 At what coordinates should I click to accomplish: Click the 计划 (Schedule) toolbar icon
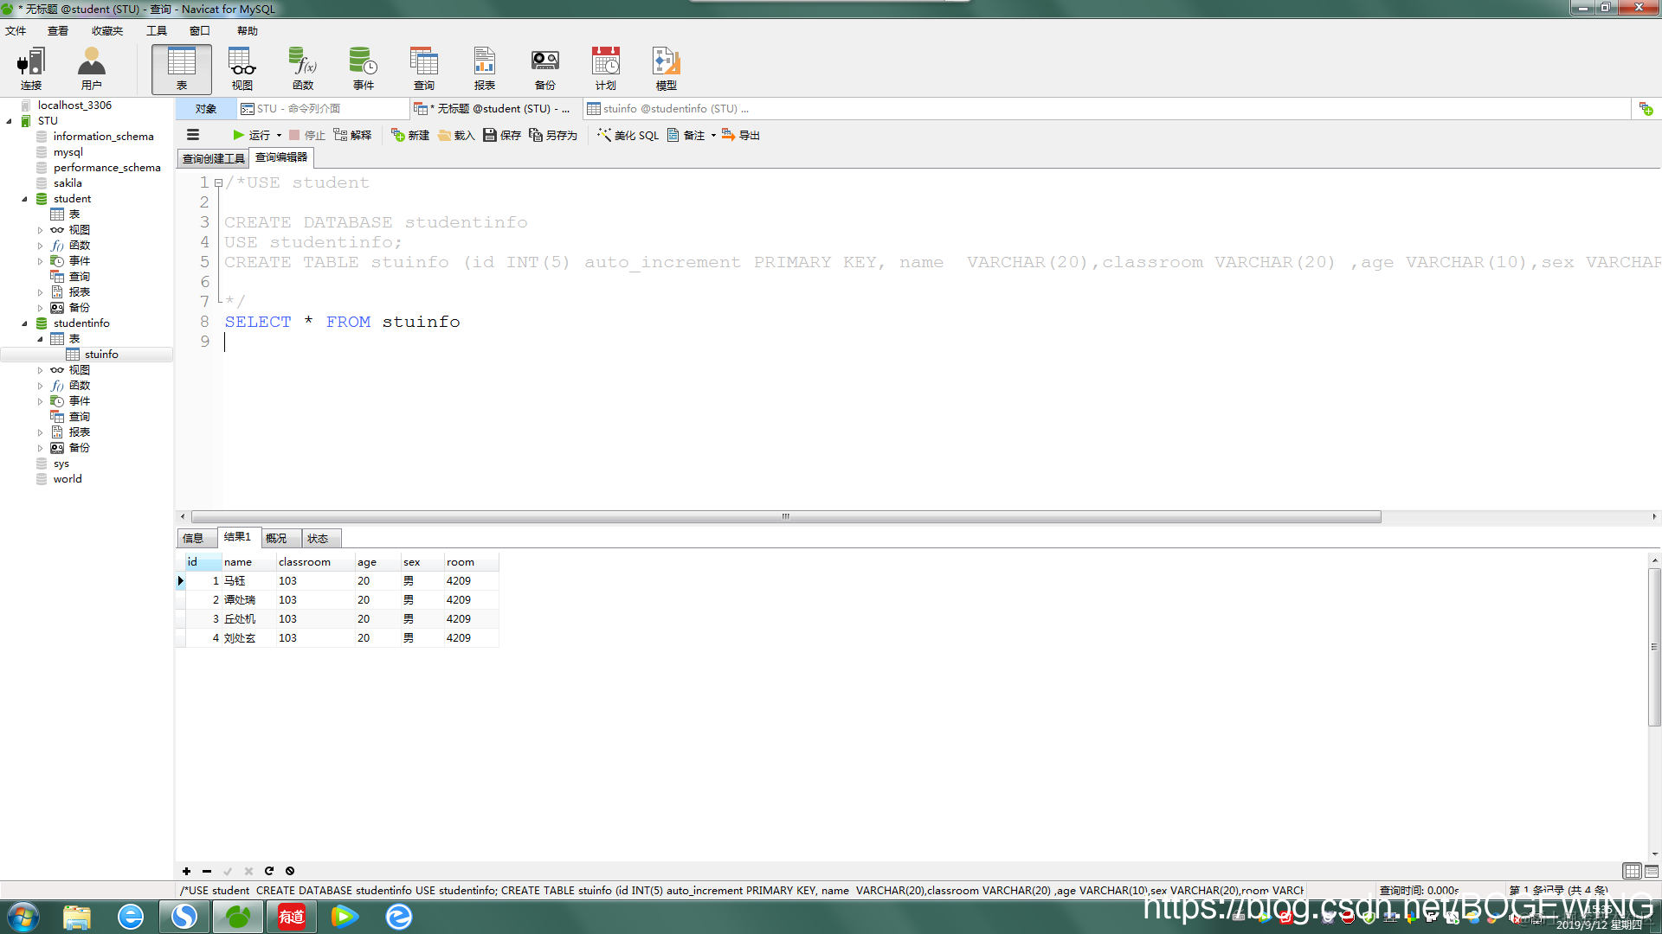605,68
